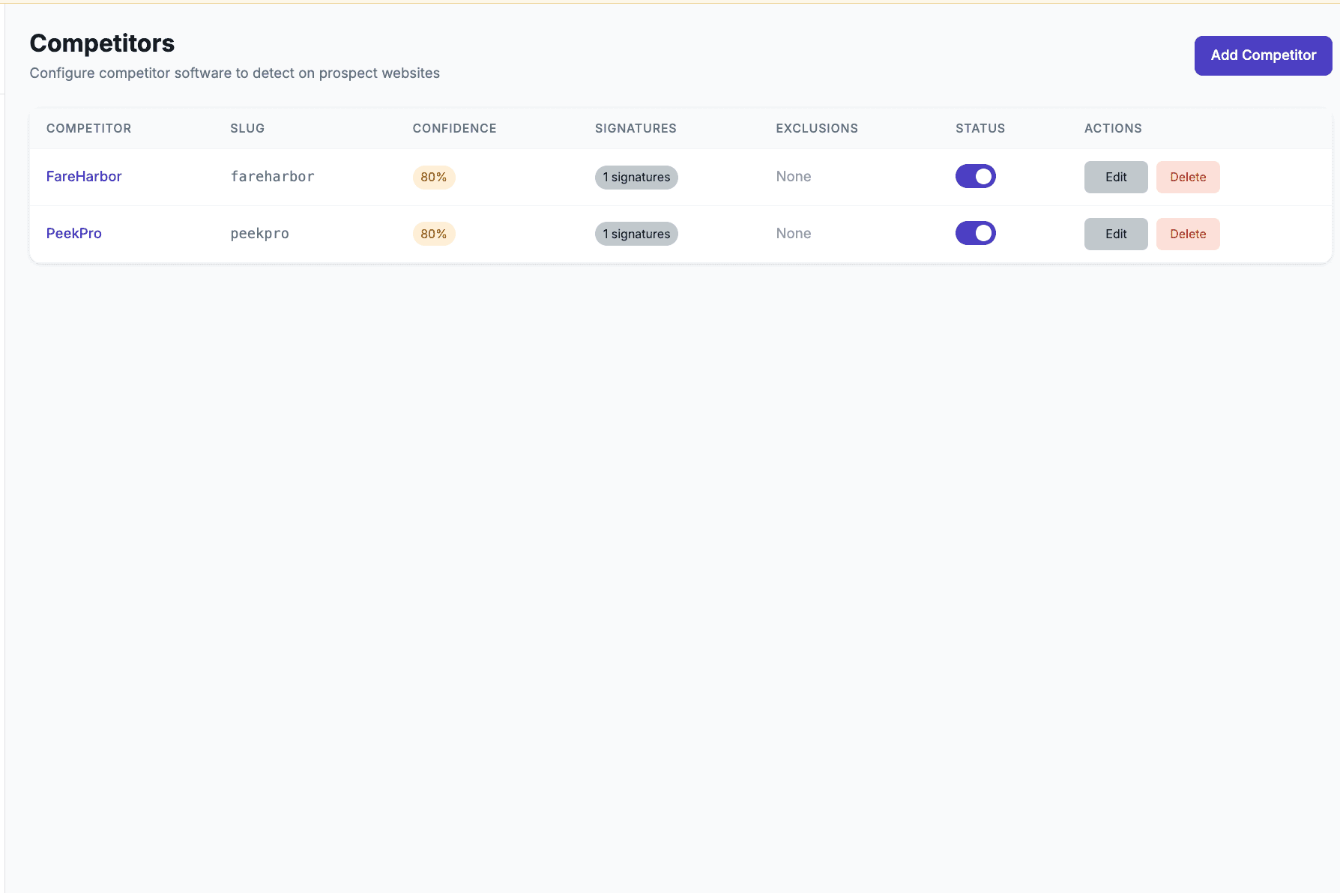
Task: Click None under Exclusions for FareHarbor
Action: pyautogui.click(x=793, y=176)
